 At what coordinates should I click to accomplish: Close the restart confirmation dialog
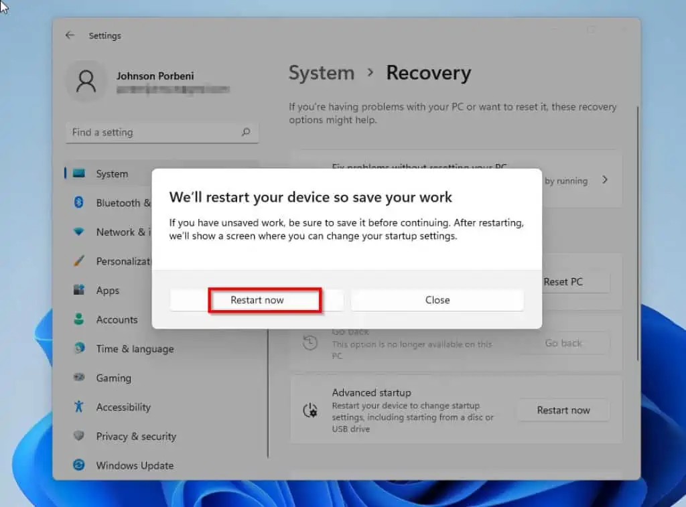pos(437,300)
